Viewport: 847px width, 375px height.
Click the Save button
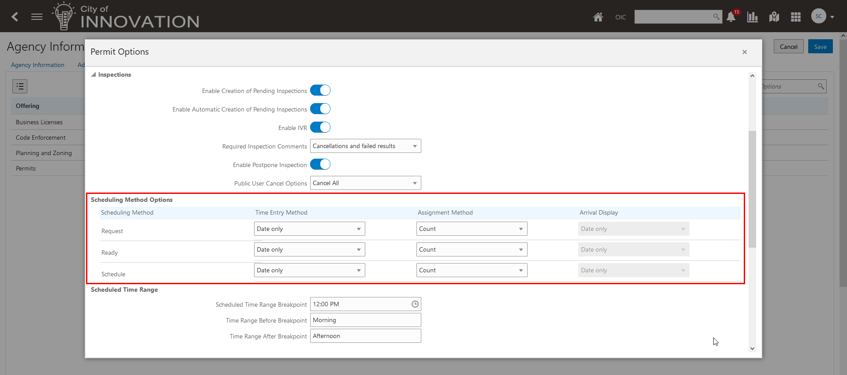coord(820,47)
